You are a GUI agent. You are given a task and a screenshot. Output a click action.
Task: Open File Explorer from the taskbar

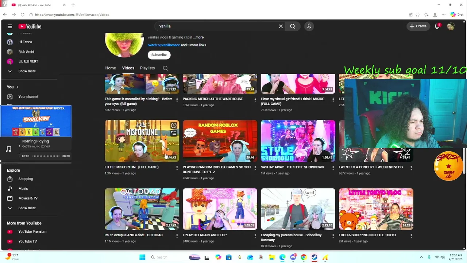[271, 257]
